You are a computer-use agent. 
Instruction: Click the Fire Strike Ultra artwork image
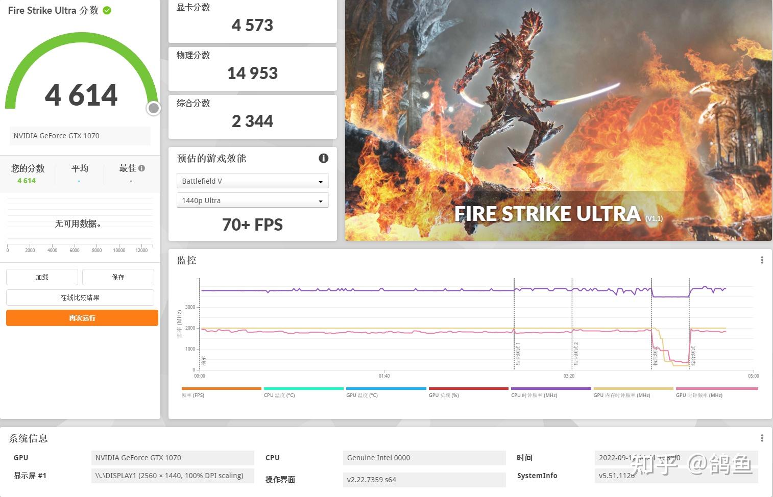(x=558, y=120)
